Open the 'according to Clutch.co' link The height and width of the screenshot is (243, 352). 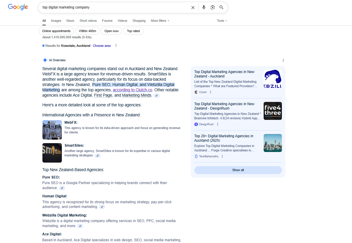pos(133,90)
